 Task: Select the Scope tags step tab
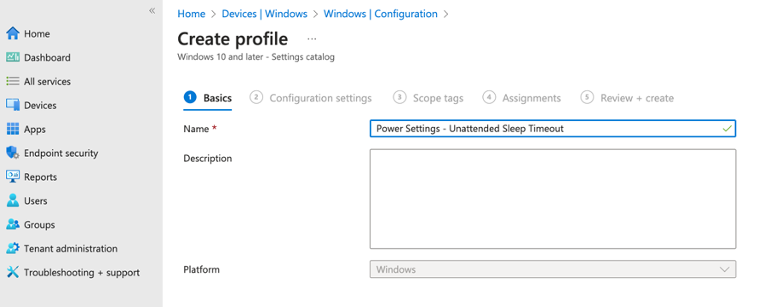(428, 98)
